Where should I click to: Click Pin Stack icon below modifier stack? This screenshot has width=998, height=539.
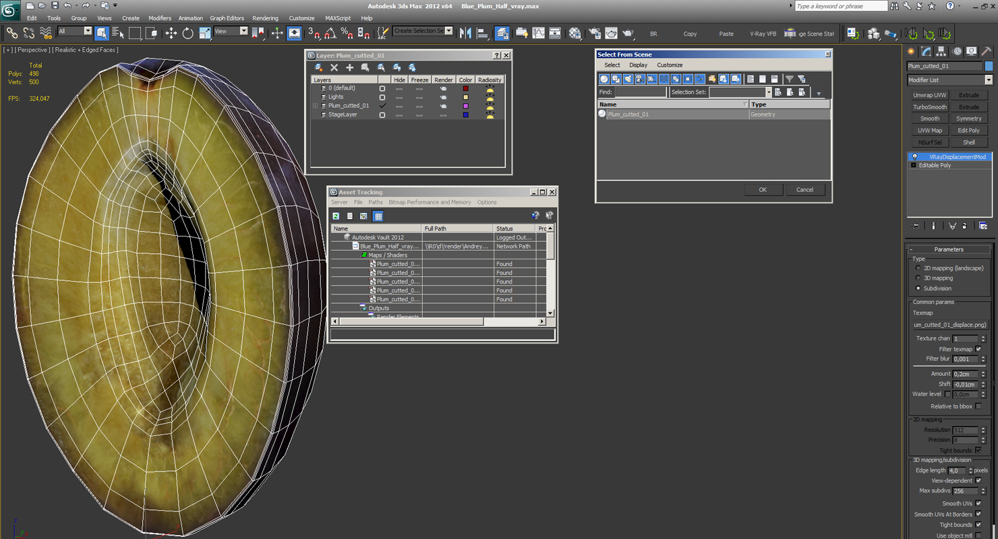point(915,226)
